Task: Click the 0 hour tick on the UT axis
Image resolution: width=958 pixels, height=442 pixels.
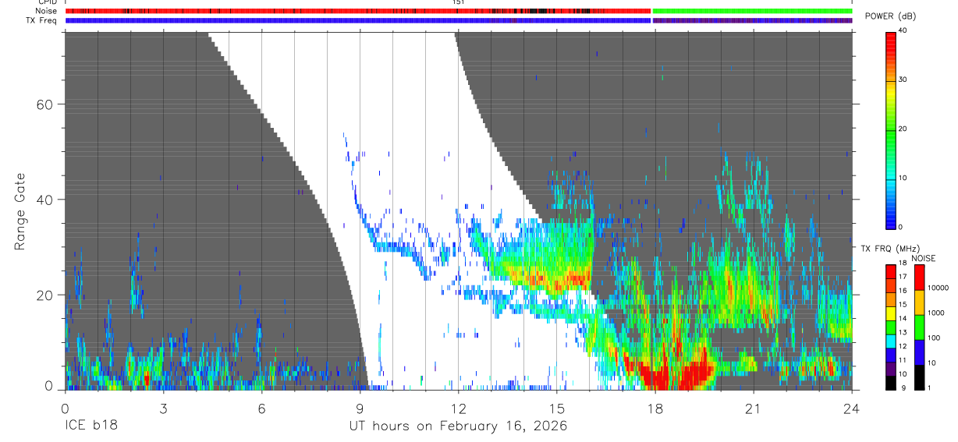Action: pyautogui.click(x=65, y=408)
